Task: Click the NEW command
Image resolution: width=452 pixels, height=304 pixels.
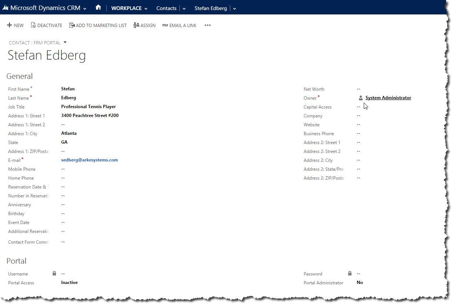Action: tap(19, 26)
